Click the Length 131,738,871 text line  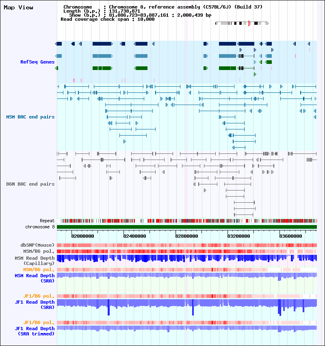pos(102,11)
